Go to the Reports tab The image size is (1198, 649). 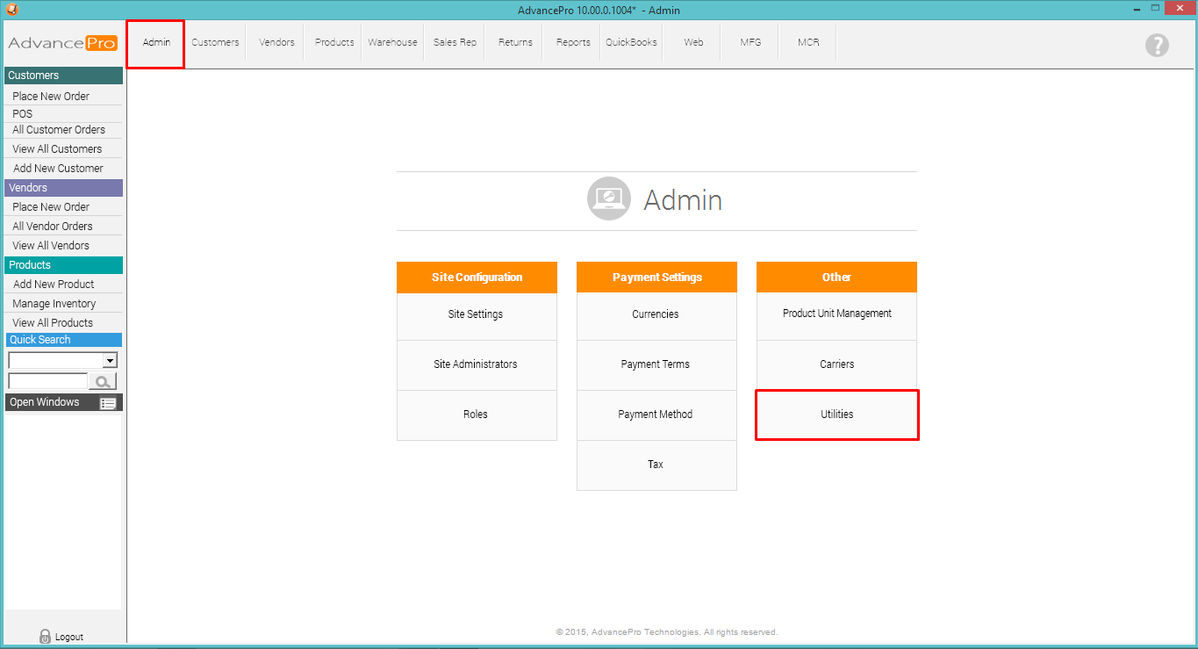(573, 42)
